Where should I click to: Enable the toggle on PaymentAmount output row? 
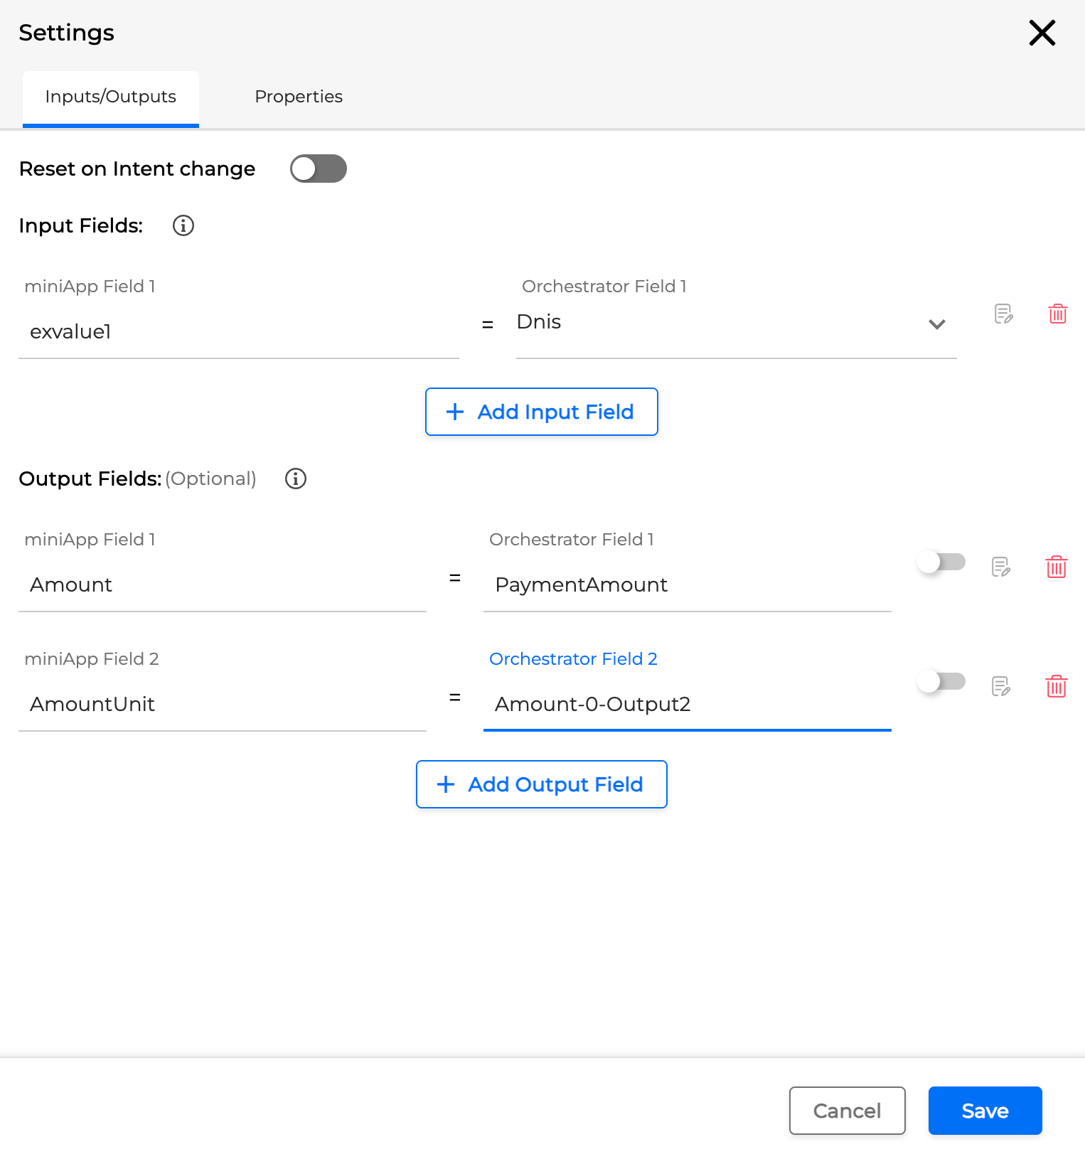click(x=941, y=562)
